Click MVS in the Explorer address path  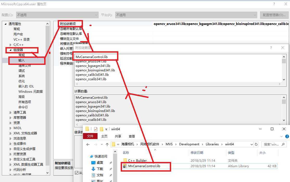(169, 144)
